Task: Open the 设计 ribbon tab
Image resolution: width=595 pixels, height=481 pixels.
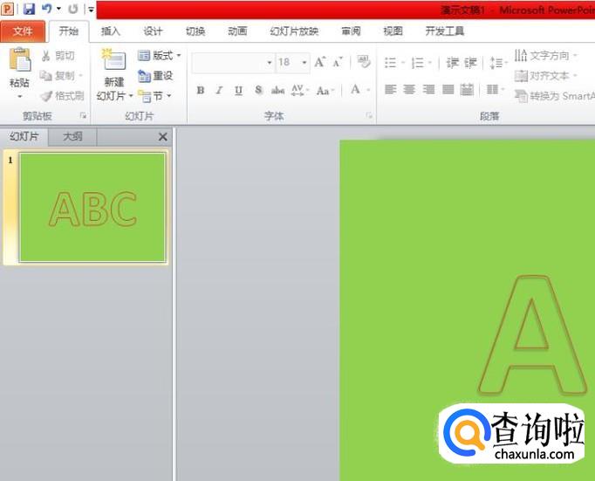Action: [153, 31]
